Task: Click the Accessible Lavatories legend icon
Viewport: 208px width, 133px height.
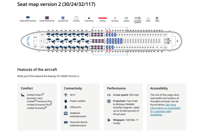Action: (138, 18)
